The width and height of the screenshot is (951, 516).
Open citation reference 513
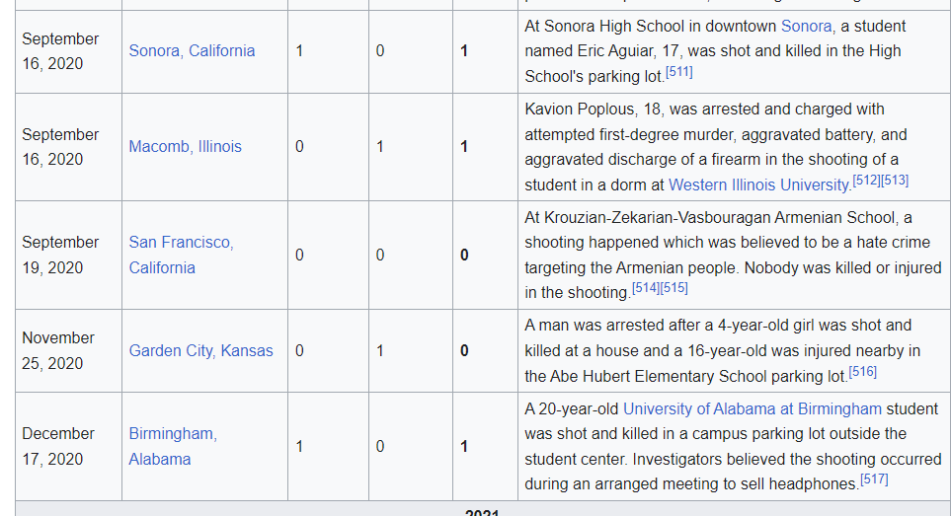coord(895,181)
